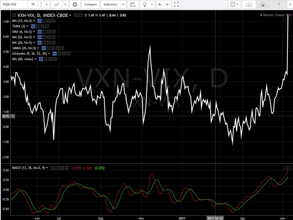Hide the Ichimoku cloud indicator
Screen dimensions: 293x220
(55, 54)
